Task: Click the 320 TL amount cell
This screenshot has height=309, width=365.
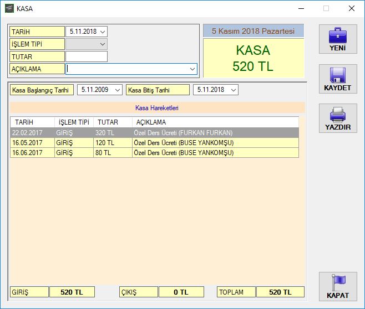Action: [113, 133]
